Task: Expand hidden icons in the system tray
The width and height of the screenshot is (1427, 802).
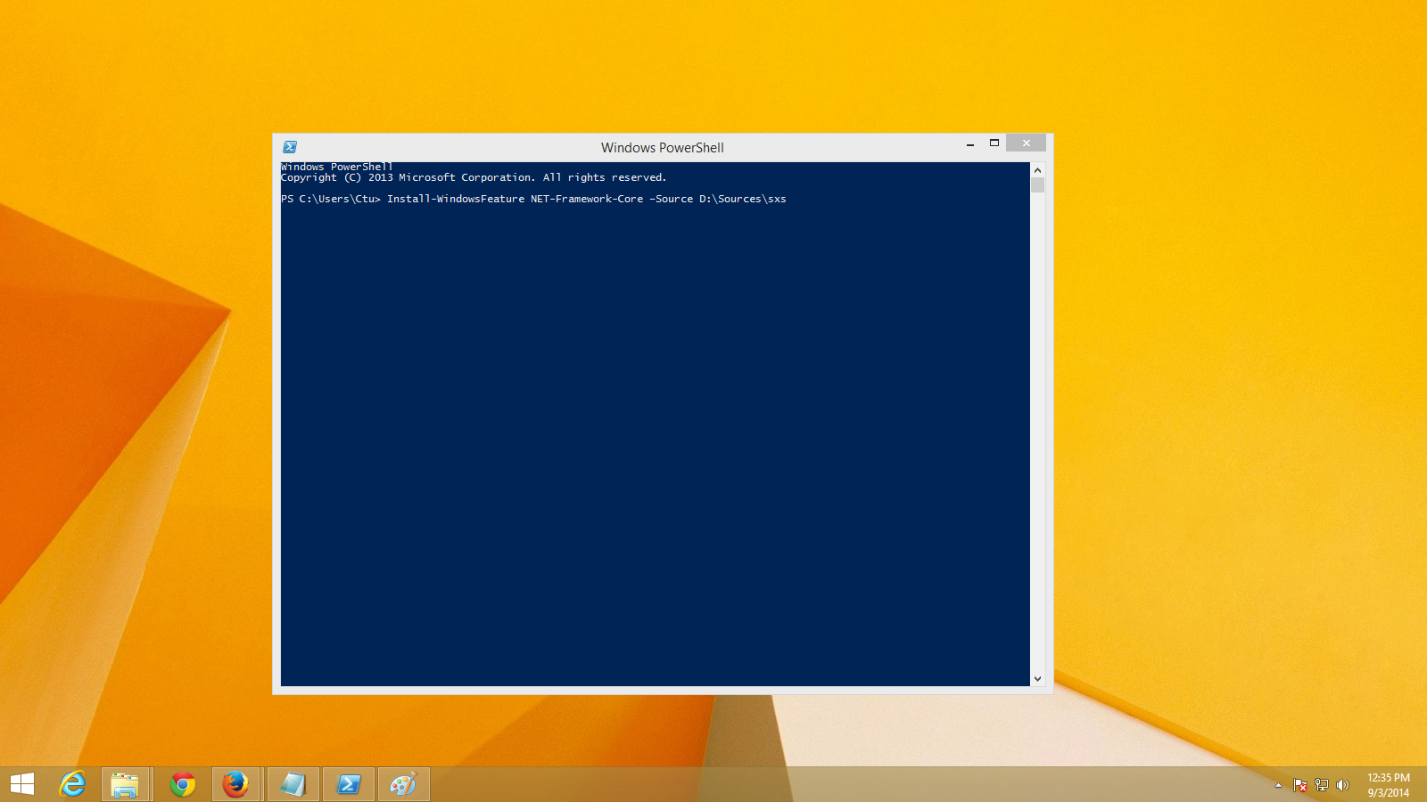Action: (1278, 785)
